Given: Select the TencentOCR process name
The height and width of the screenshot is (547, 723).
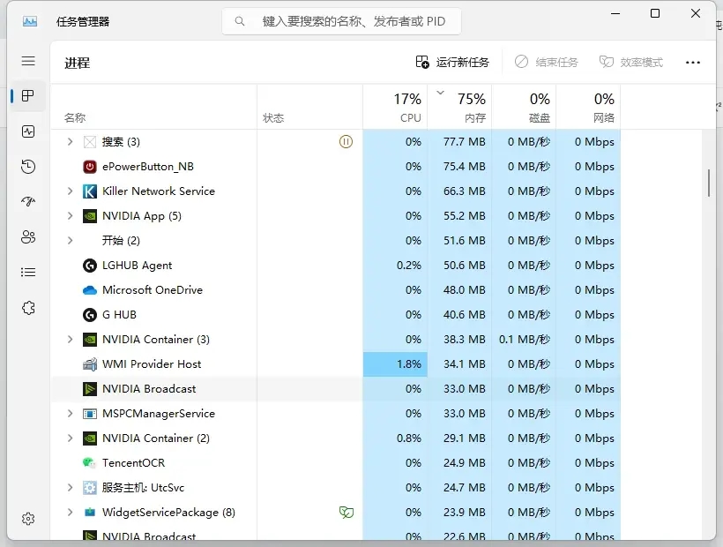Looking at the screenshot, I should click(133, 462).
